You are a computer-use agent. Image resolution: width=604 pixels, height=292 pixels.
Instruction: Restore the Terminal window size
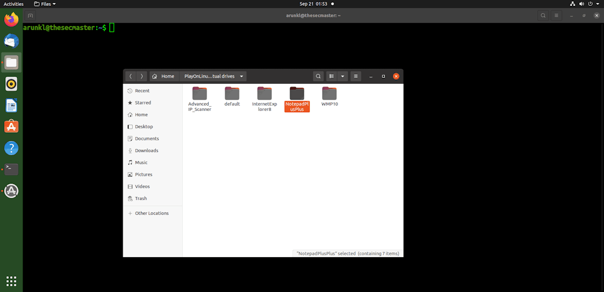point(584,15)
